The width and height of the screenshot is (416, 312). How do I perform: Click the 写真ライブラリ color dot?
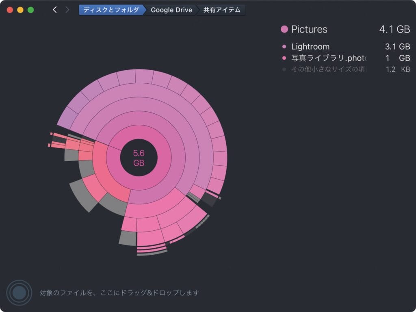pos(284,58)
